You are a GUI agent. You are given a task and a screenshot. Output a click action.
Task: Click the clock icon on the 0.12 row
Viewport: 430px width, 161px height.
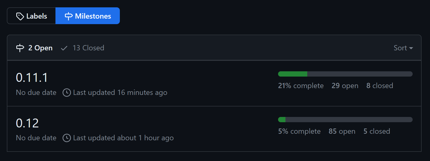tap(67, 138)
